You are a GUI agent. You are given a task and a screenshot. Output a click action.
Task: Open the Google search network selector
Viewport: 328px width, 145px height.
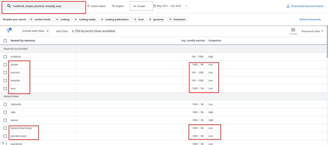click(141, 6)
